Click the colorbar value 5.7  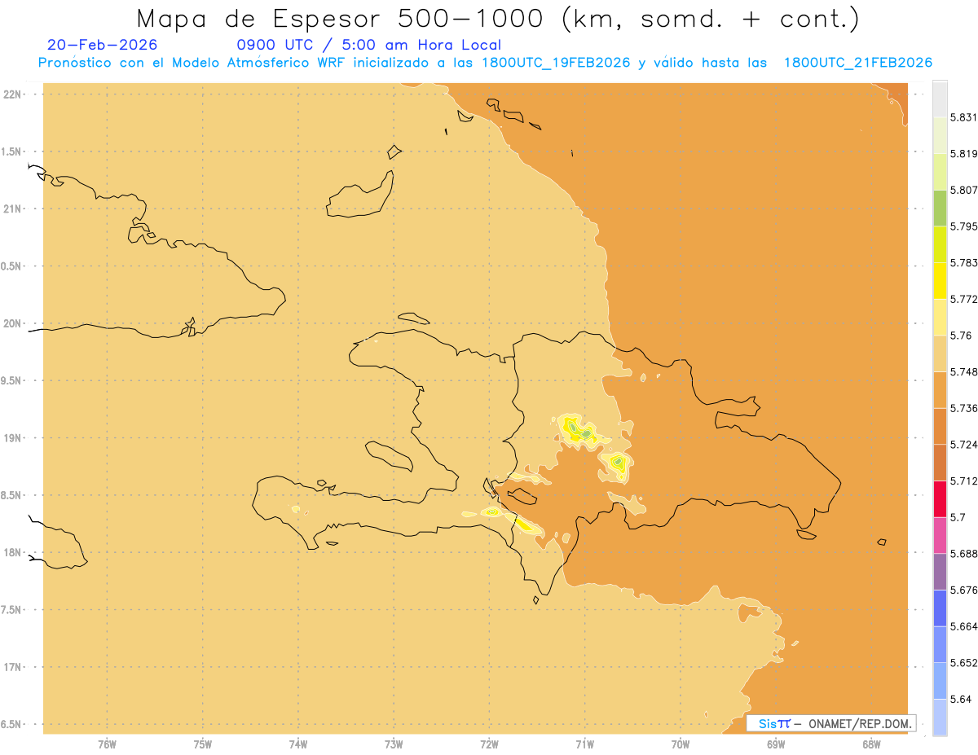click(958, 517)
